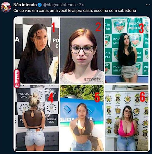The image size is (152, 154).
Task: Click the '2 s' post timestamp
Action: pyautogui.click(x=81, y=5)
